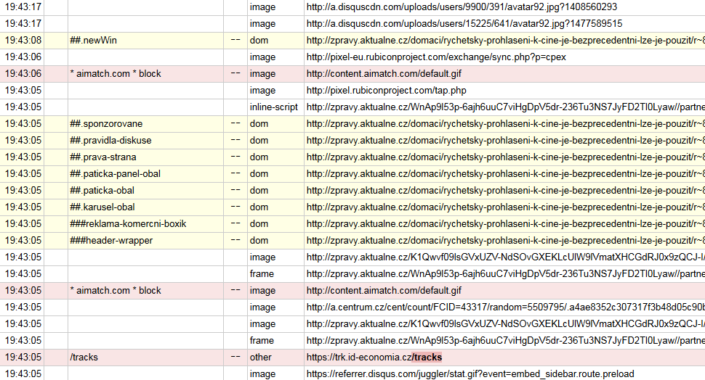705x380 pixels.
Task: Select the ##.sponzorovane cosmetic filter entry
Action: point(106,123)
